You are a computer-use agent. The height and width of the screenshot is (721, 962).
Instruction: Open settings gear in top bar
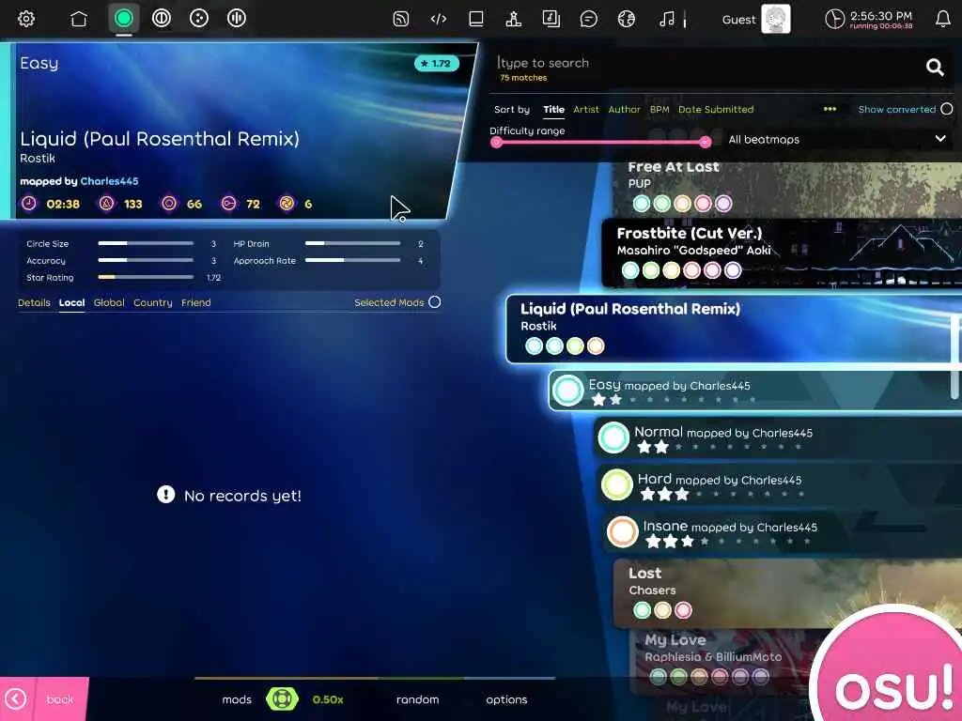(25, 19)
